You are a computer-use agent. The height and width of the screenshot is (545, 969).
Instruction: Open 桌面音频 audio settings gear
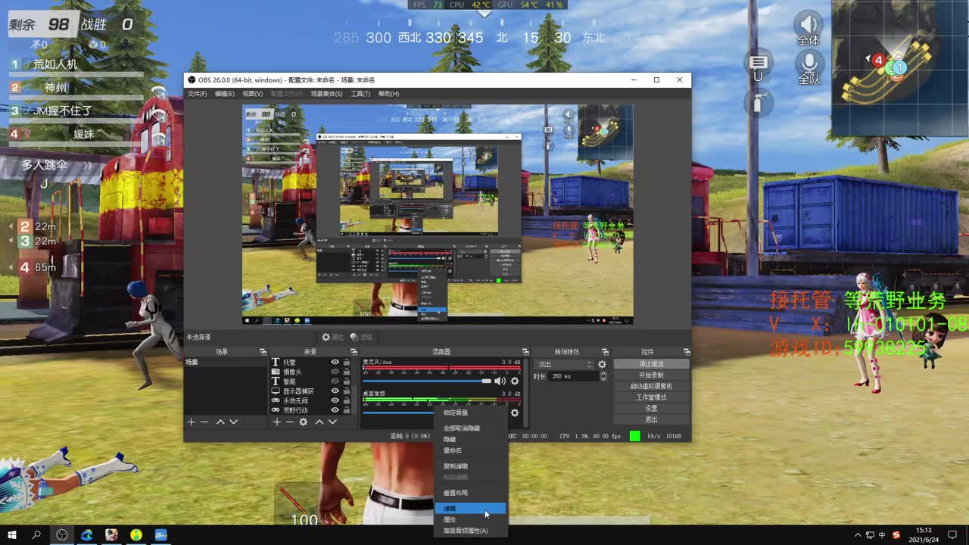(x=515, y=413)
